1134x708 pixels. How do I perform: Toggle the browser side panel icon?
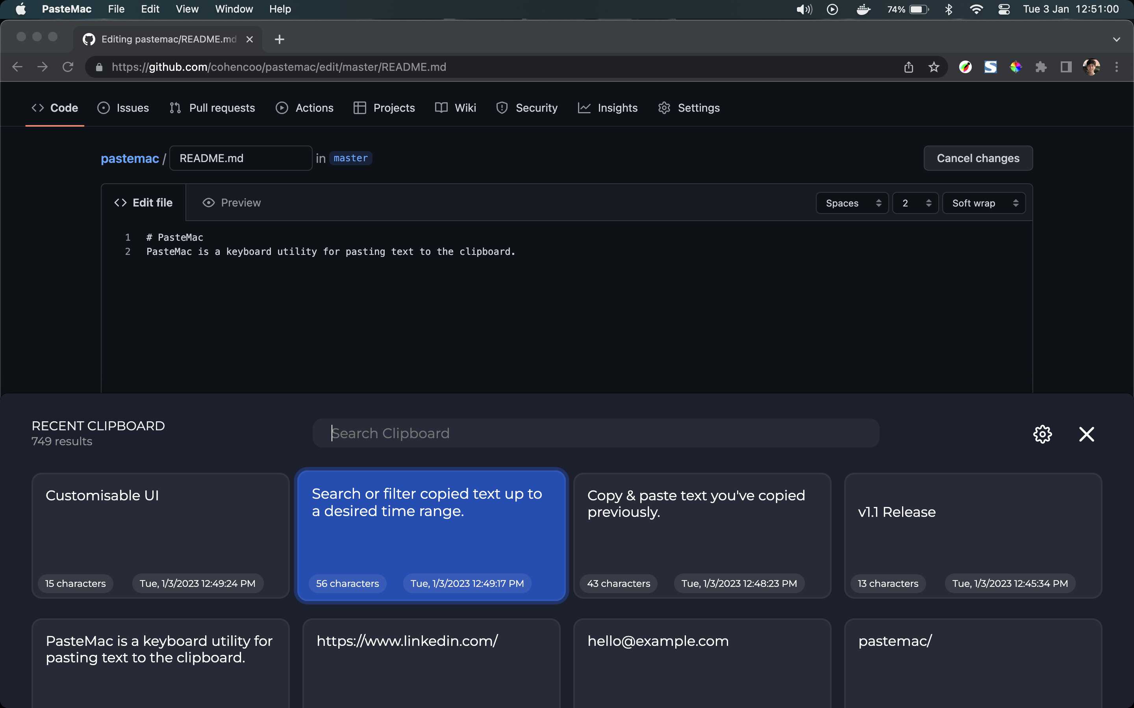click(1066, 67)
